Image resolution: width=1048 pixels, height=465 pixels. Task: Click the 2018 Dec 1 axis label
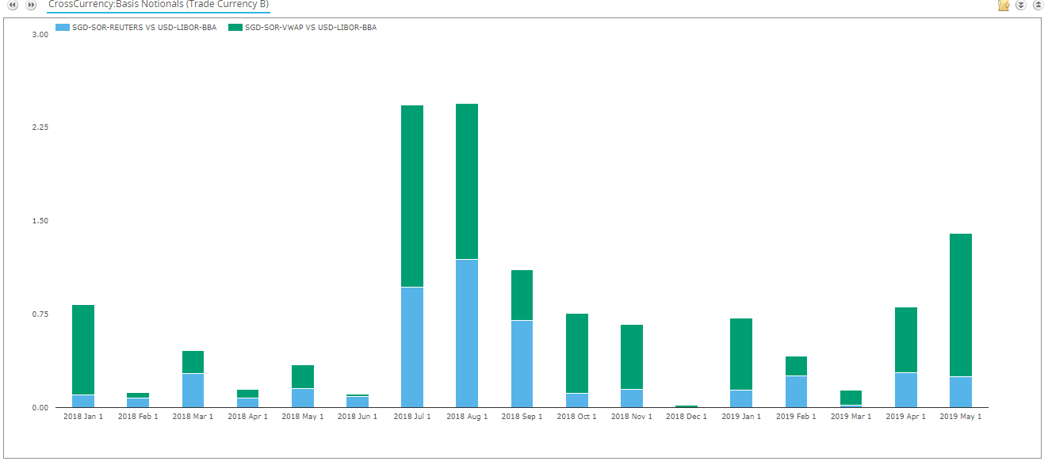click(x=687, y=417)
